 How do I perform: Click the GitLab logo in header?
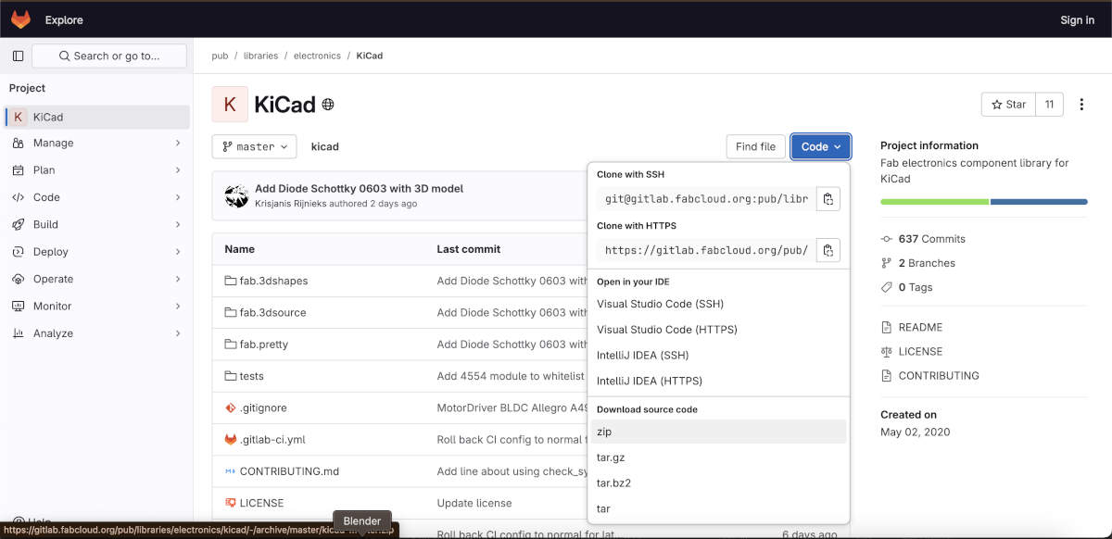click(x=20, y=19)
